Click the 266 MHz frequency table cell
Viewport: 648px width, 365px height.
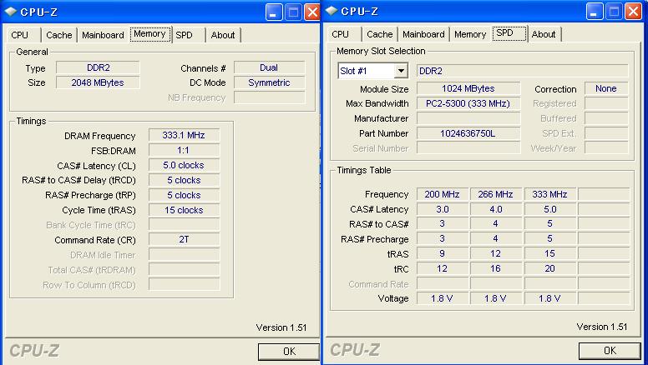495,194
